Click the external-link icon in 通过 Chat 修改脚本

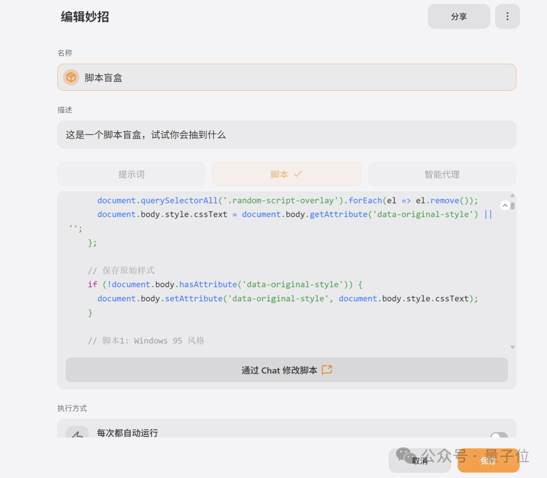click(327, 370)
